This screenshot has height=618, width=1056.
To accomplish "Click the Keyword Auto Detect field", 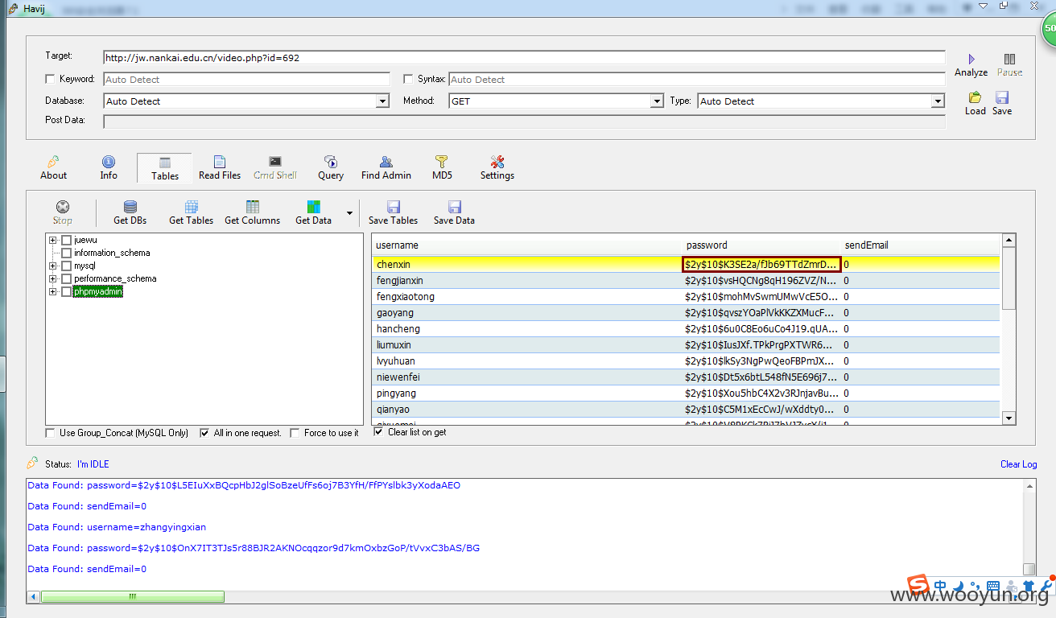I will coord(246,79).
